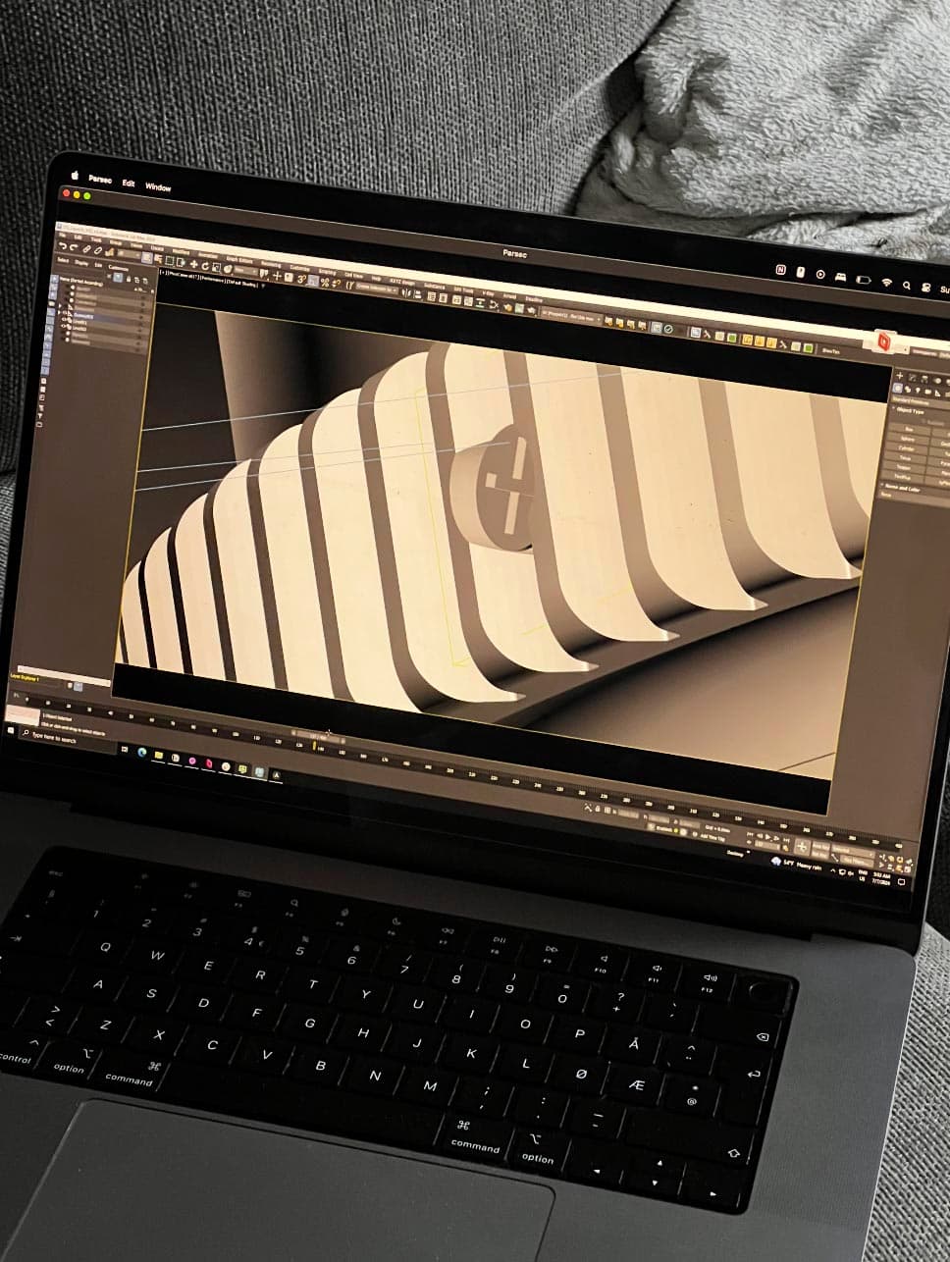Click the Undo arrow in the 3ds Max toolbar

(61, 248)
